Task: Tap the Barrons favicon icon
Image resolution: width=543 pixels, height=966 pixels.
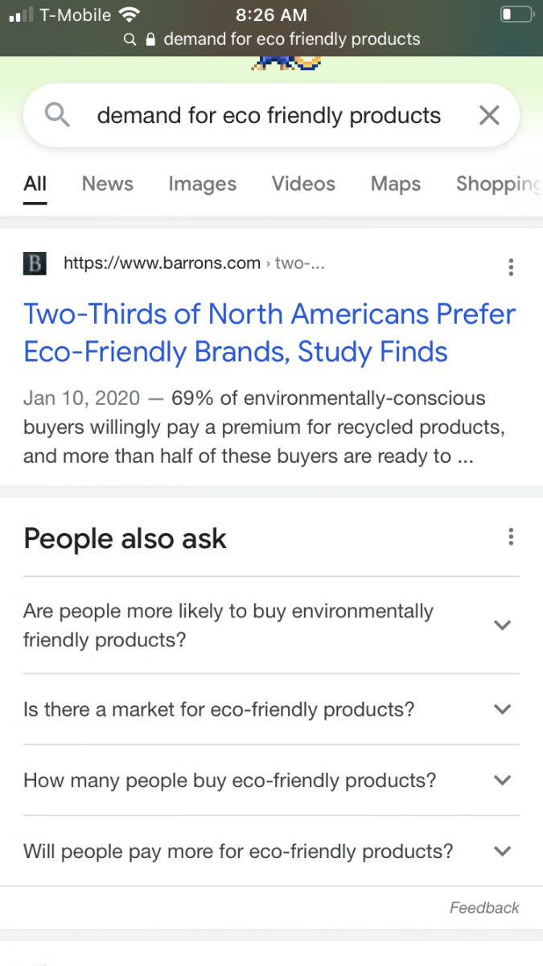Action: coord(35,263)
